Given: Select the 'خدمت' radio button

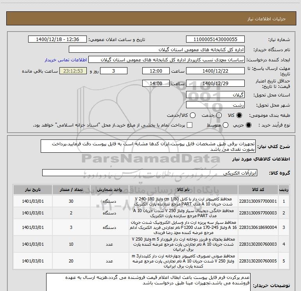Looking at the screenshot, I should pyautogui.click(x=219, y=115).
